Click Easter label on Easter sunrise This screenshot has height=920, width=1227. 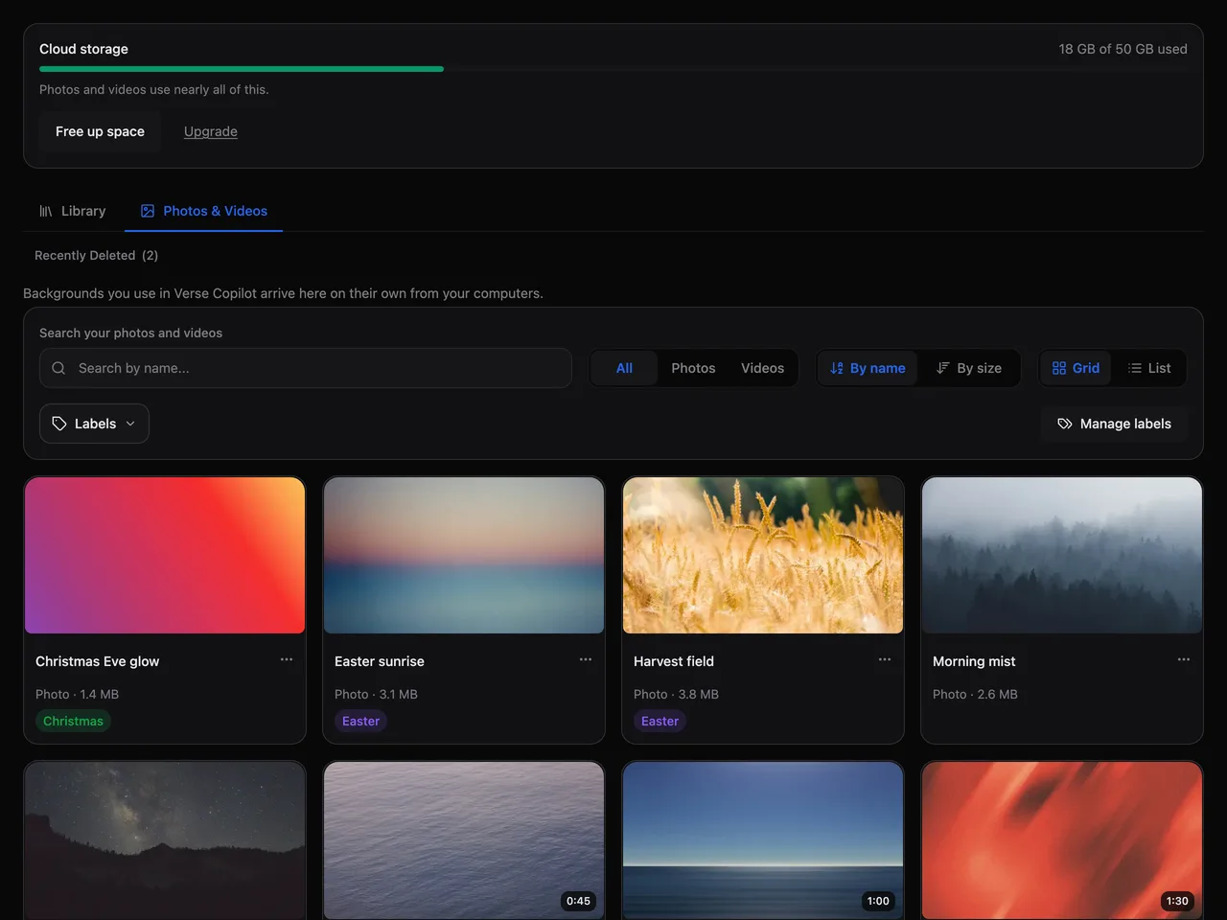(x=360, y=721)
